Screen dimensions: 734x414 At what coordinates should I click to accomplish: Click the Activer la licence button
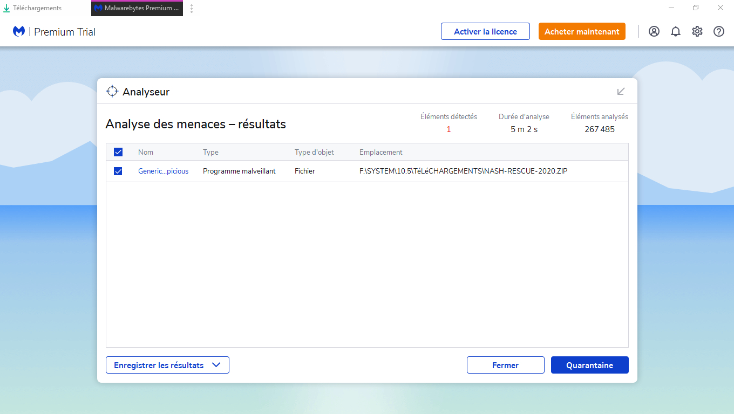click(x=485, y=31)
